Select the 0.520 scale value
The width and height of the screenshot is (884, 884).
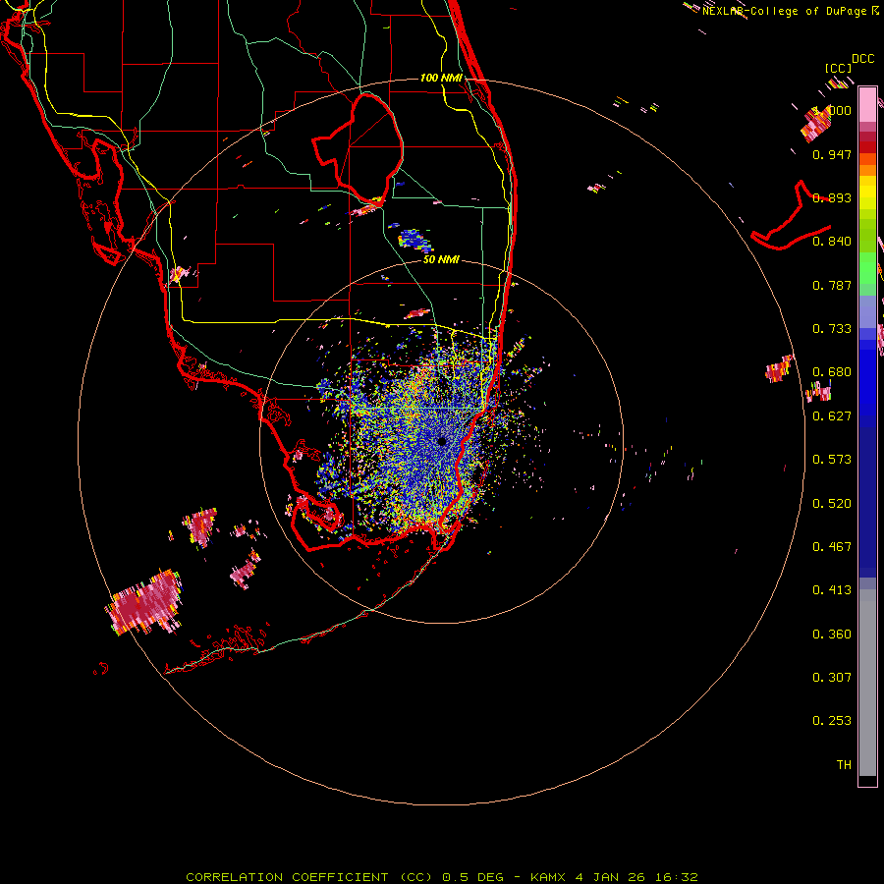[x=832, y=504]
